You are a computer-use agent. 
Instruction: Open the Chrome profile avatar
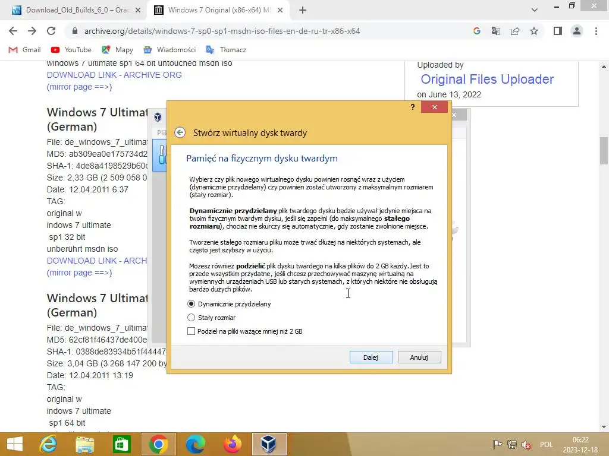click(x=577, y=31)
